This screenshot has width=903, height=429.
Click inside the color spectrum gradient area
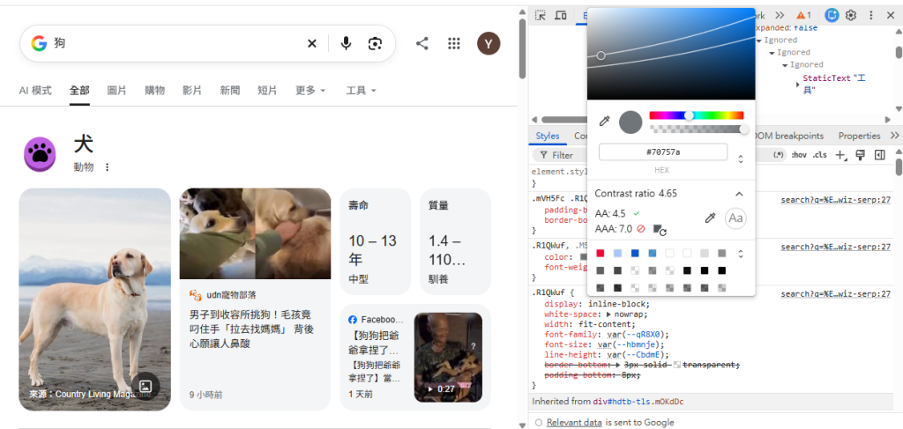click(670, 54)
